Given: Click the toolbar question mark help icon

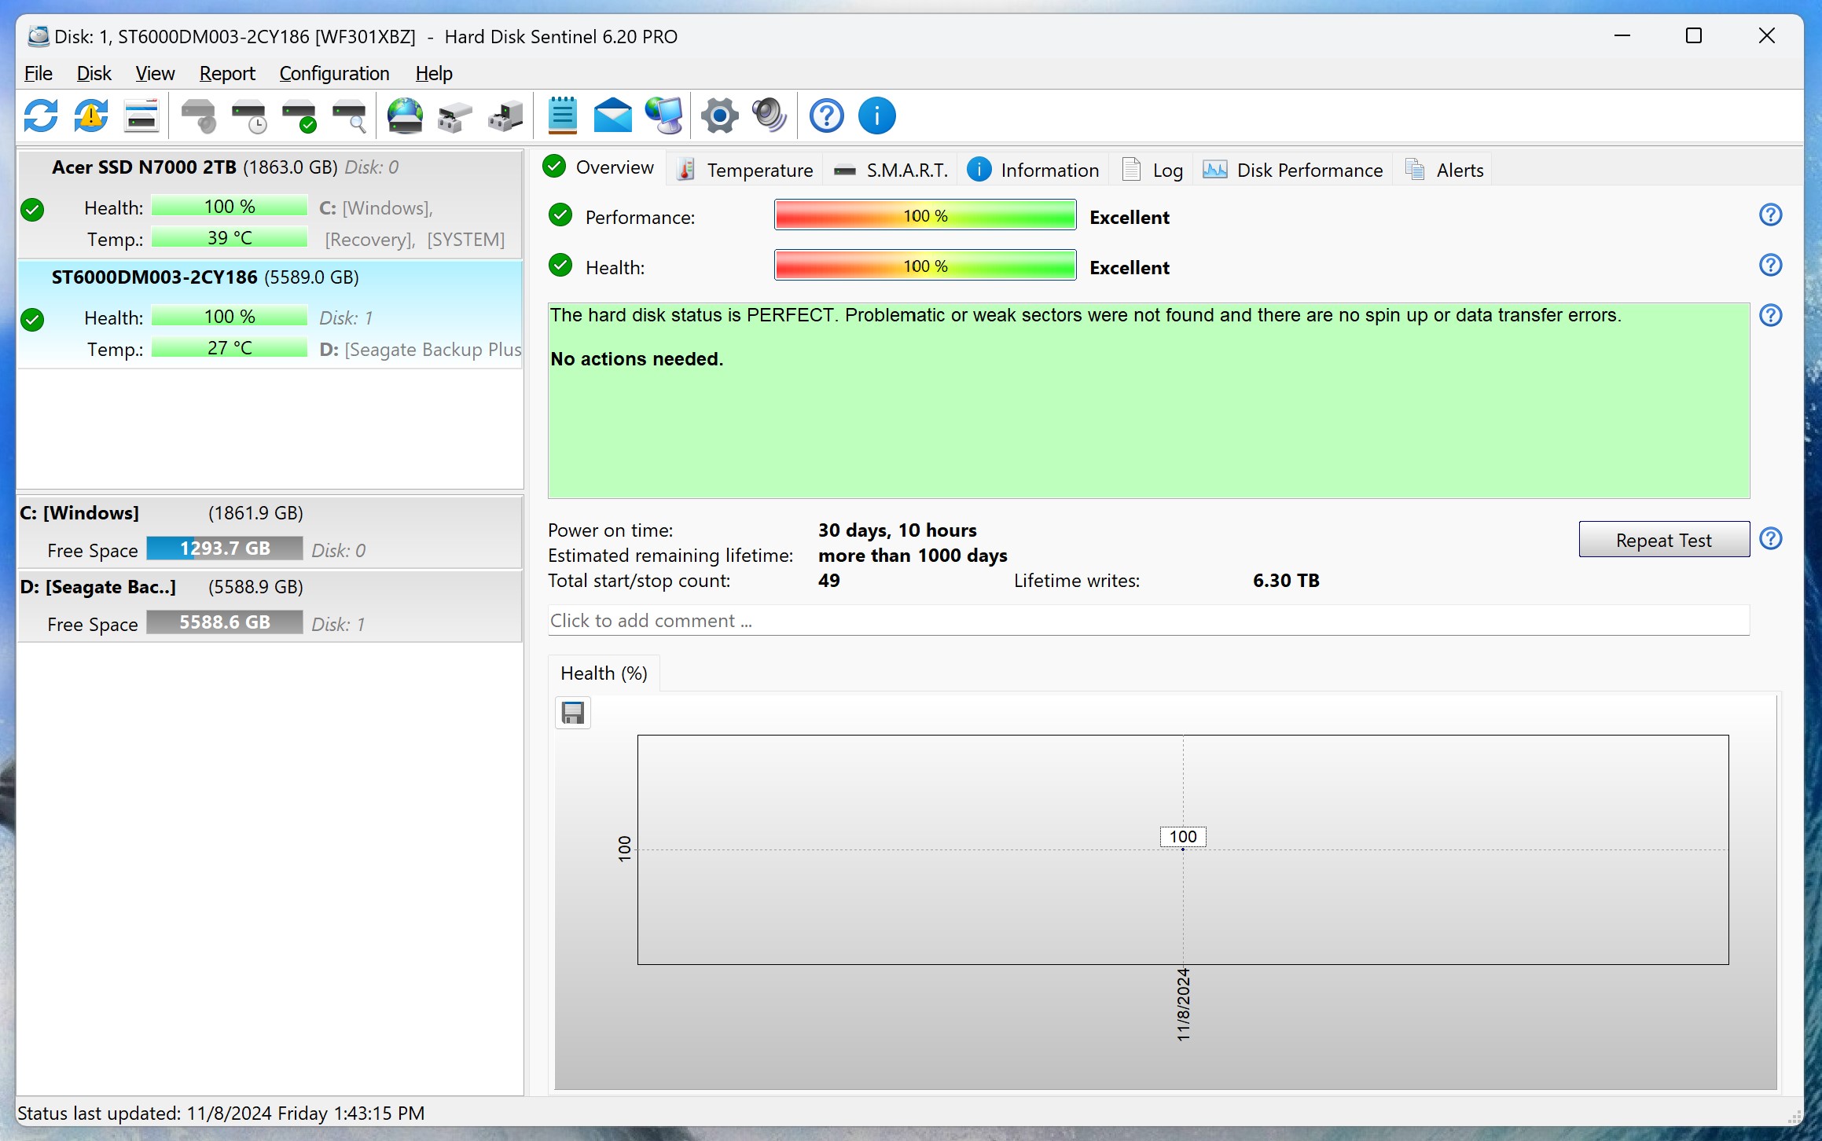Looking at the screenshot, I should point(826,116).
